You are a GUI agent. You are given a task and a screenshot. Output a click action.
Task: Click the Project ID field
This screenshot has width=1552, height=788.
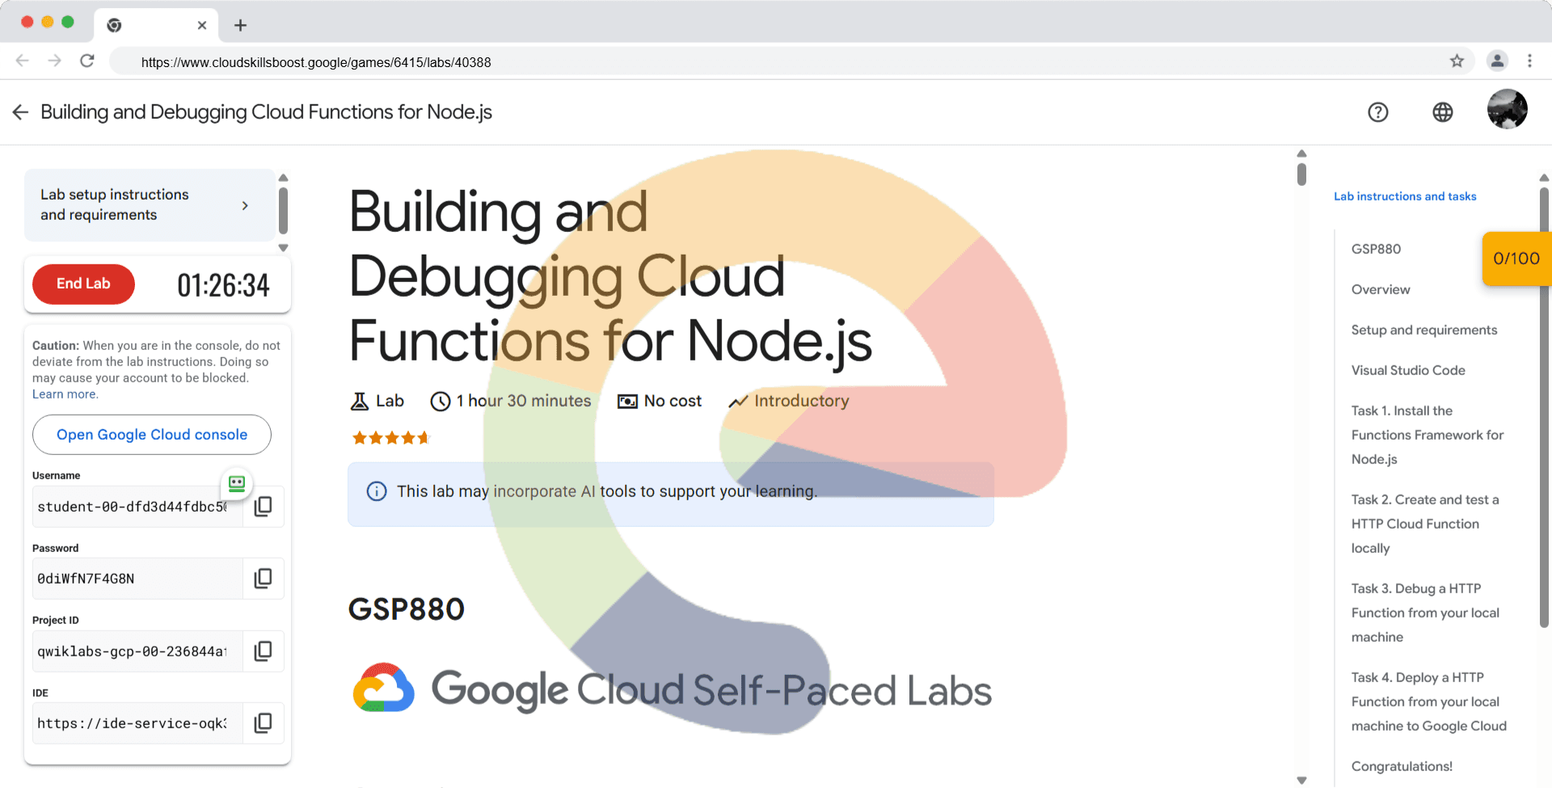tap(137, 651)
